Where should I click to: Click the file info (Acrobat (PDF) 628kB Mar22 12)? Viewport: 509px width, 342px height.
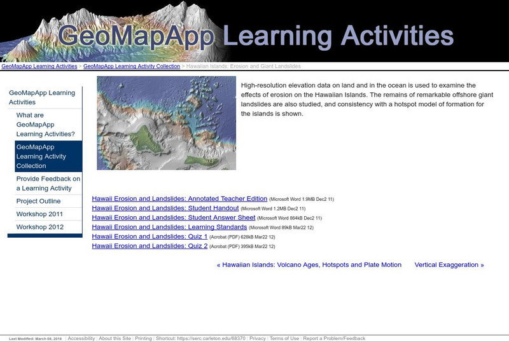(242, 237)
